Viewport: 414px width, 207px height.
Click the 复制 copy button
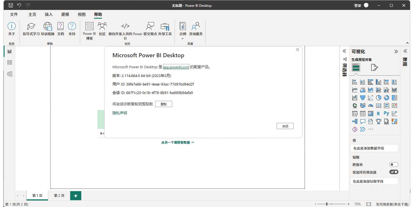[163, 104]
